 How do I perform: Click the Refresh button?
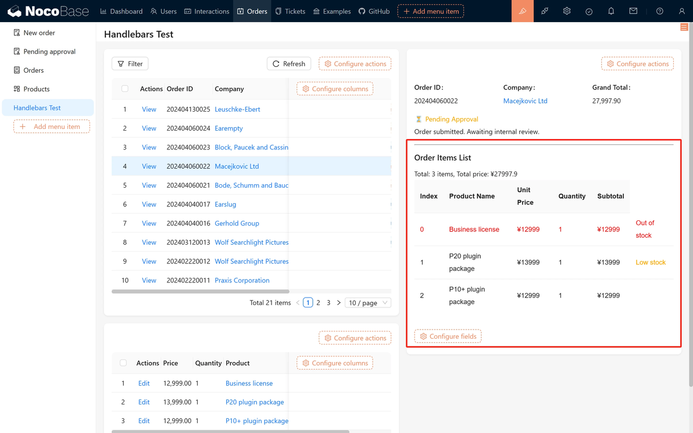pyautogui.click(x=289, y=63)
